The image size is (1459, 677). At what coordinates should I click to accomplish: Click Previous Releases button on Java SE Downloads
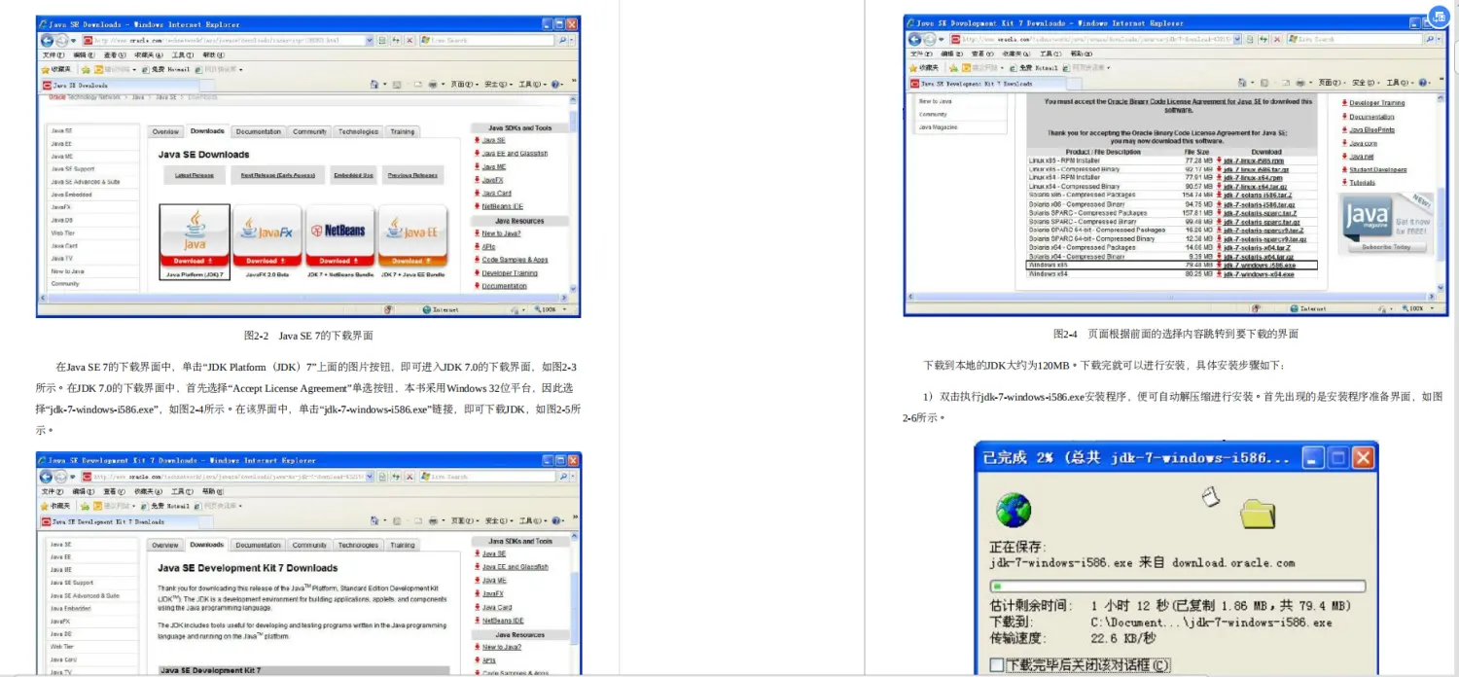412,175
